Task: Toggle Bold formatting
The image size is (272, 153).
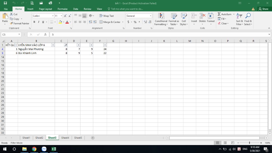Action: coord(34,22)
